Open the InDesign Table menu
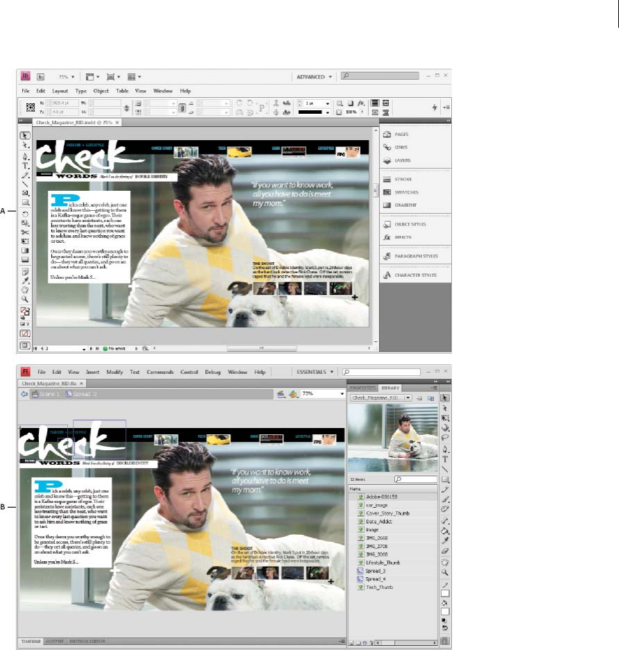This screenshot has width=619, height=650. click(x=122, y=91)
